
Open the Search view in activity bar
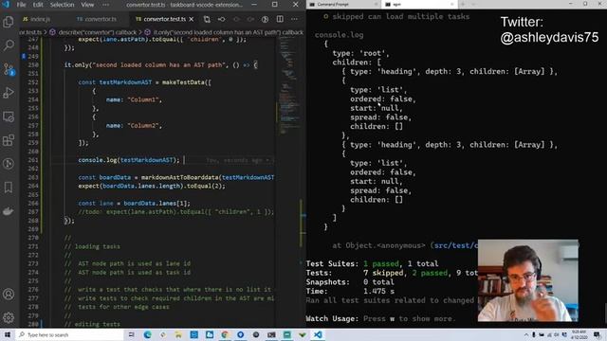pyautogui.click(x=9, y=45)
